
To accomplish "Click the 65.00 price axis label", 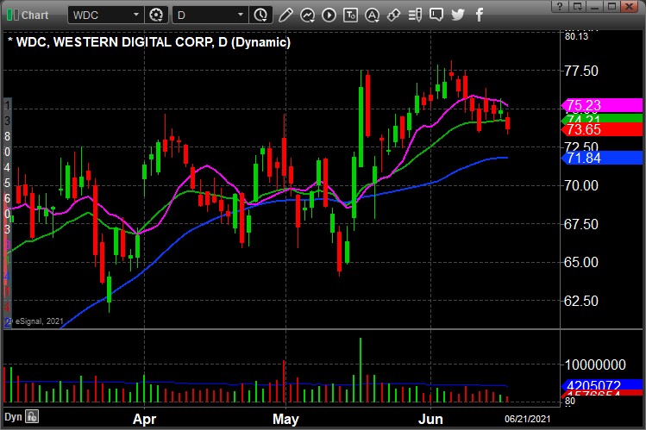I will [581, 262].
